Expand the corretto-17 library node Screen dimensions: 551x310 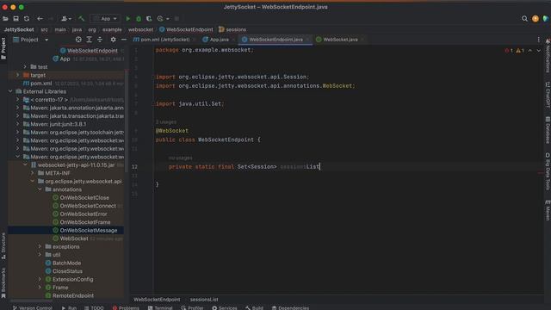coord(17,100)
